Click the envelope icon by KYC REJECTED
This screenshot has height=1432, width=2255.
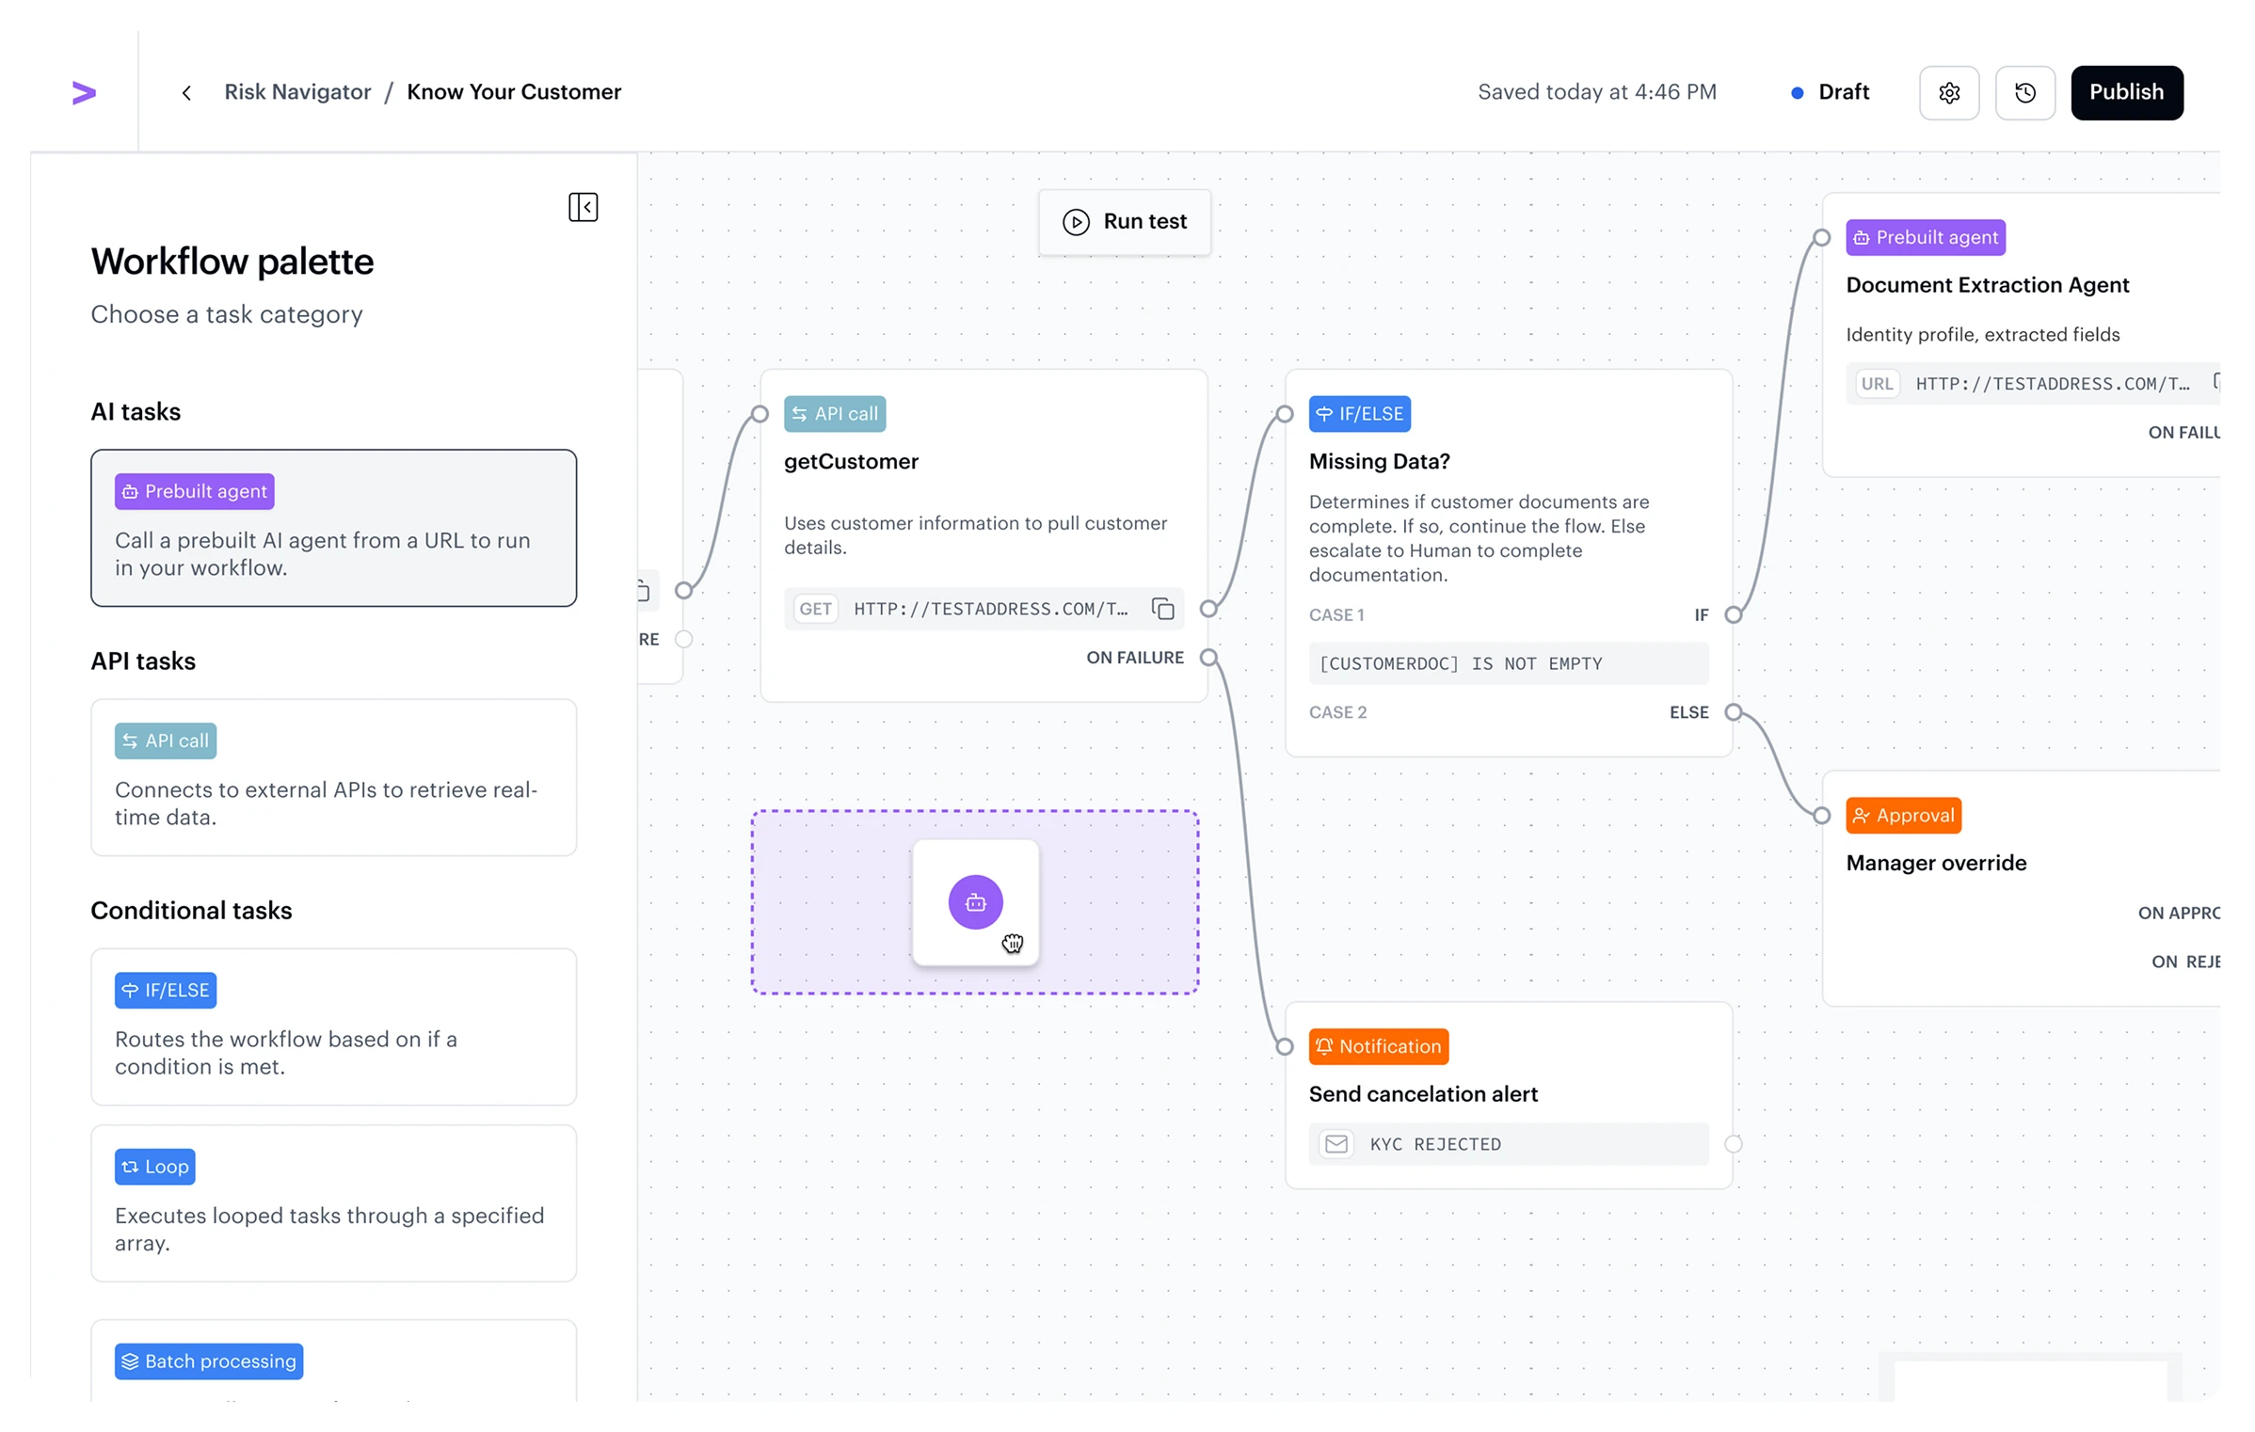click(1336, 1144)
